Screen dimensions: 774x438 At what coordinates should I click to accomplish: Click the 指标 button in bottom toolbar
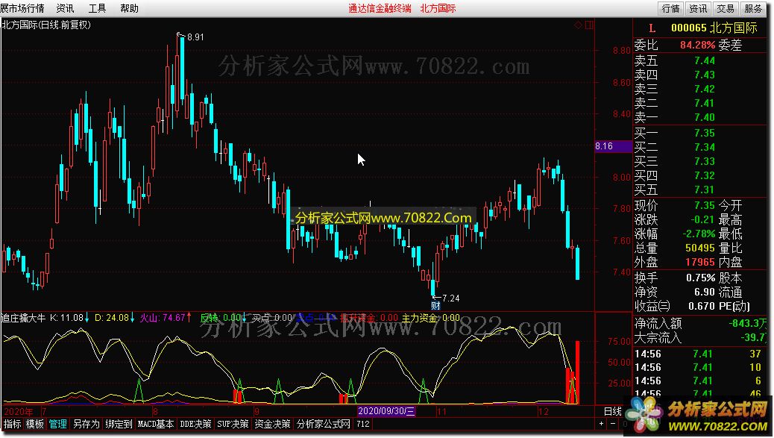(13, 424)
